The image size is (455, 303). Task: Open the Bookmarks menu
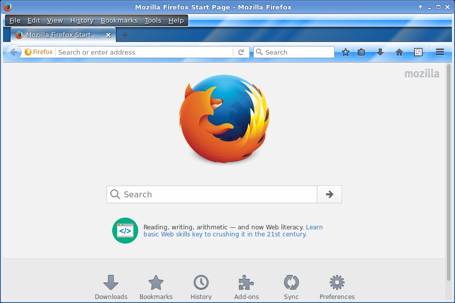119,20
